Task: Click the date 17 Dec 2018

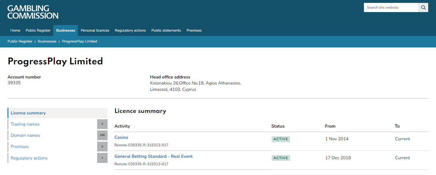Action: coord(338,158)
